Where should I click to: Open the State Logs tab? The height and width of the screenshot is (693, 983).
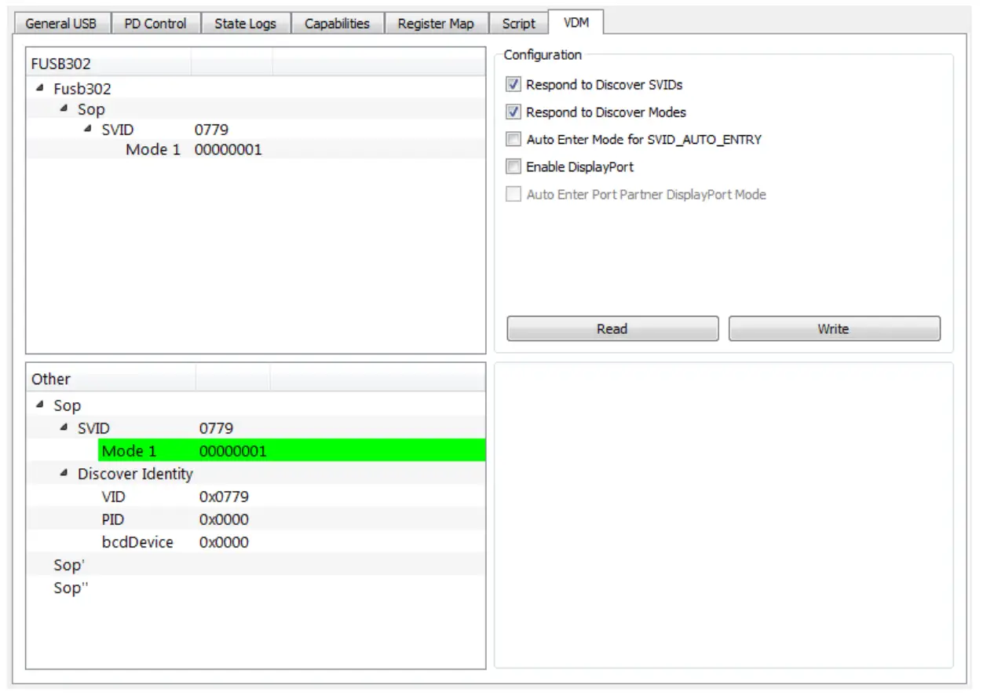tap(245, 23)
